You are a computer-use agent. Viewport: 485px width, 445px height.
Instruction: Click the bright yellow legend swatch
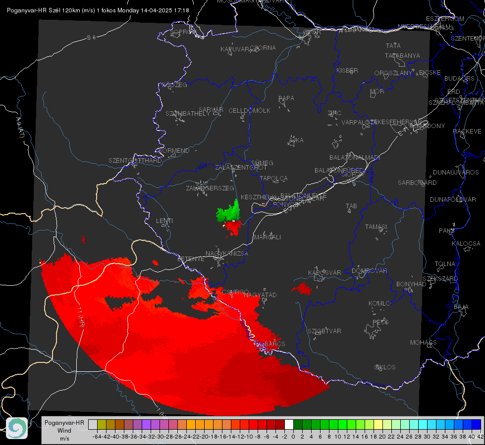coord(378,425)
